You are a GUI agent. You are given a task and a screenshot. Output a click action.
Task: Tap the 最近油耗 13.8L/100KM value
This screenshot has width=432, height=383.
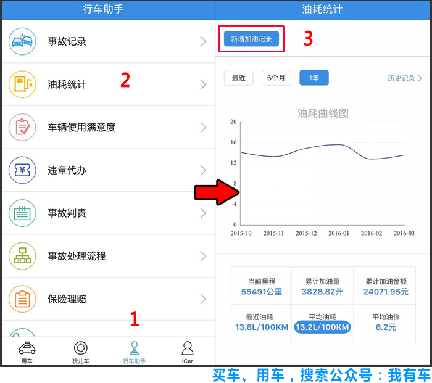pos(262,327)
